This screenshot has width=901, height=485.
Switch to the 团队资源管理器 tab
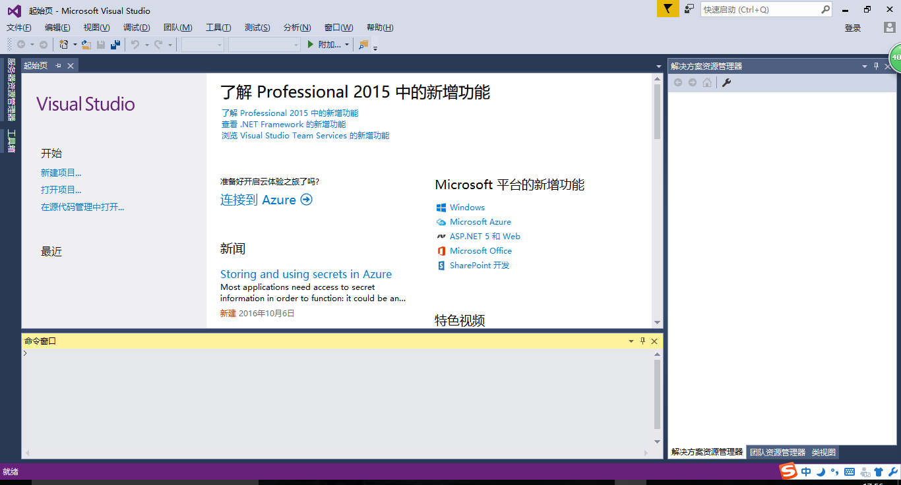pyautogui.click(x=778, y=452)
